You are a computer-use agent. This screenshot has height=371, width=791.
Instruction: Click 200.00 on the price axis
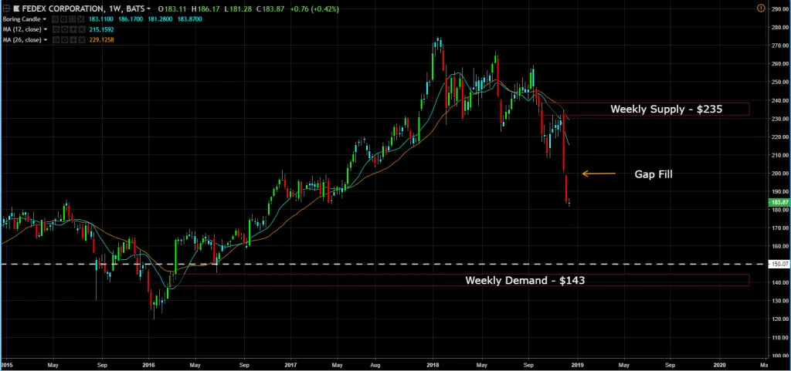tap(779, 174)
